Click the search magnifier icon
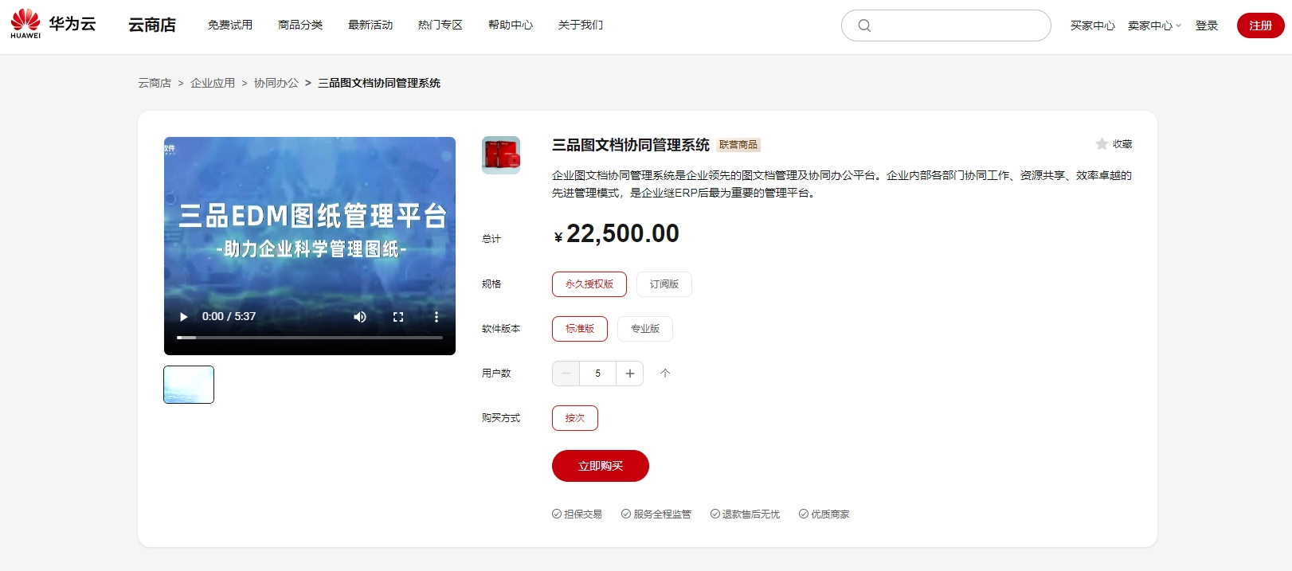This screenshot has width=1292, height=571. (x=864, y=25)
